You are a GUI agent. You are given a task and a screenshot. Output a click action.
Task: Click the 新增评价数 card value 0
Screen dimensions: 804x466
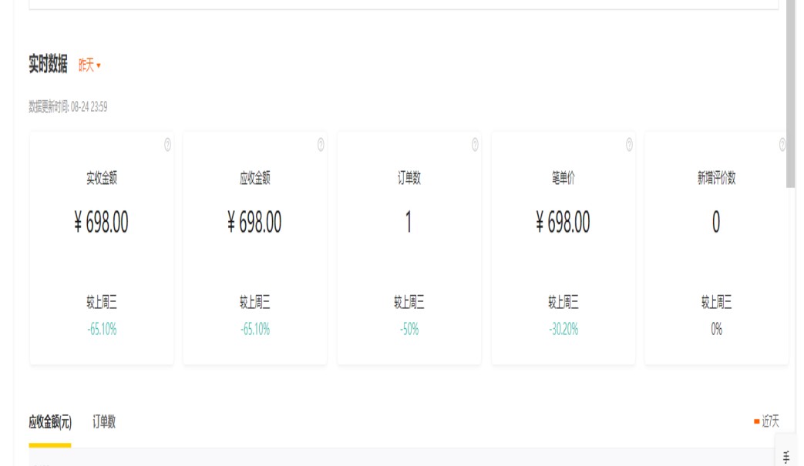click(x=716, y=223)
